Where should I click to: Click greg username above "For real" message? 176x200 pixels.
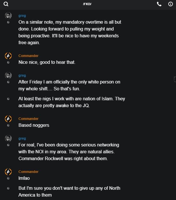tap(22, 138)
